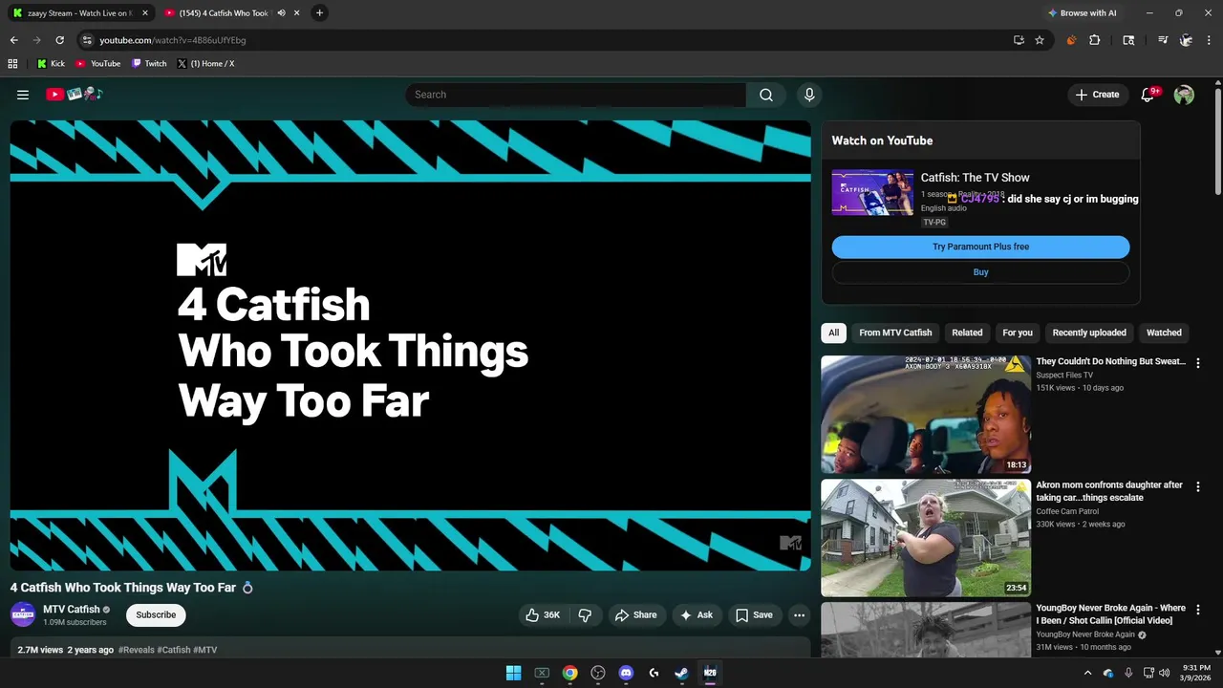Open the YouTube bookmark
The image size is (1223, 688).
pos(98,64)
